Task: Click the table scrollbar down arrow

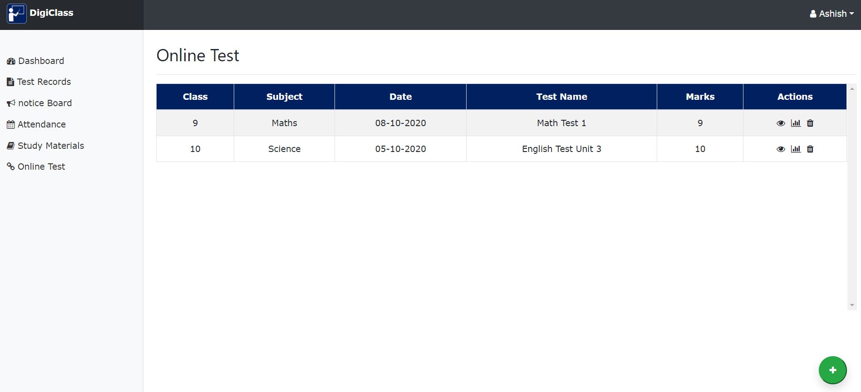Action: pyautogui.click(x=852, y=305)
